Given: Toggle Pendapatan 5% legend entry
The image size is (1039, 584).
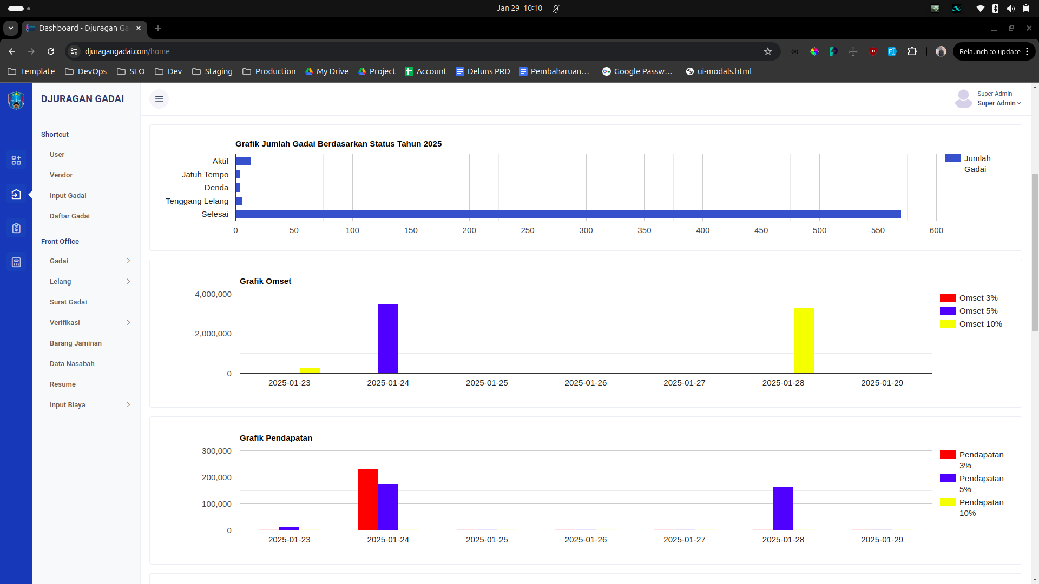Looking at the screenshot, I should 972,484.
